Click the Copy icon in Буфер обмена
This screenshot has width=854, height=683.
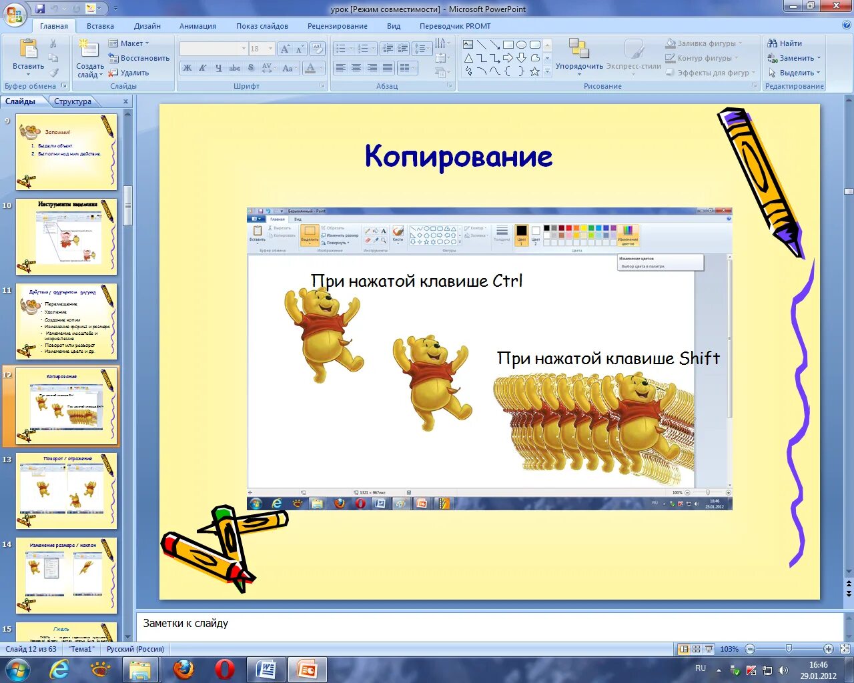[x=53, y=58]
